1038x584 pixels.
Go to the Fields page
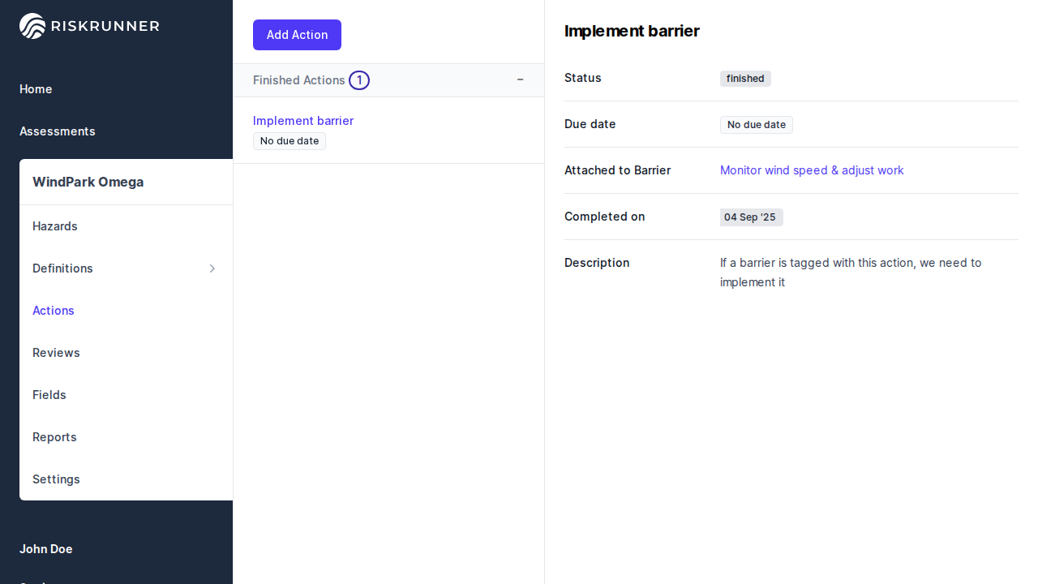[x=49, y=395]
